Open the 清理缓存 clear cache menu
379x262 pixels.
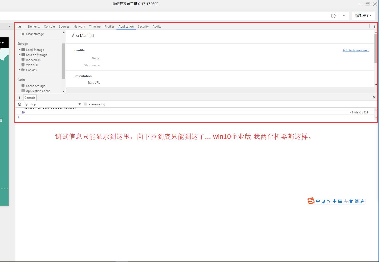[363, 15]
